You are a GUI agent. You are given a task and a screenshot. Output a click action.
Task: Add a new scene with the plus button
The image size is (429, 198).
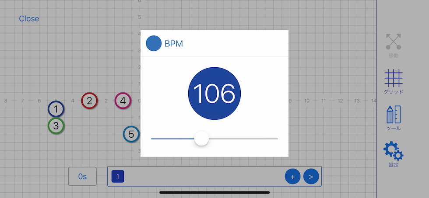tap(292, 177)
